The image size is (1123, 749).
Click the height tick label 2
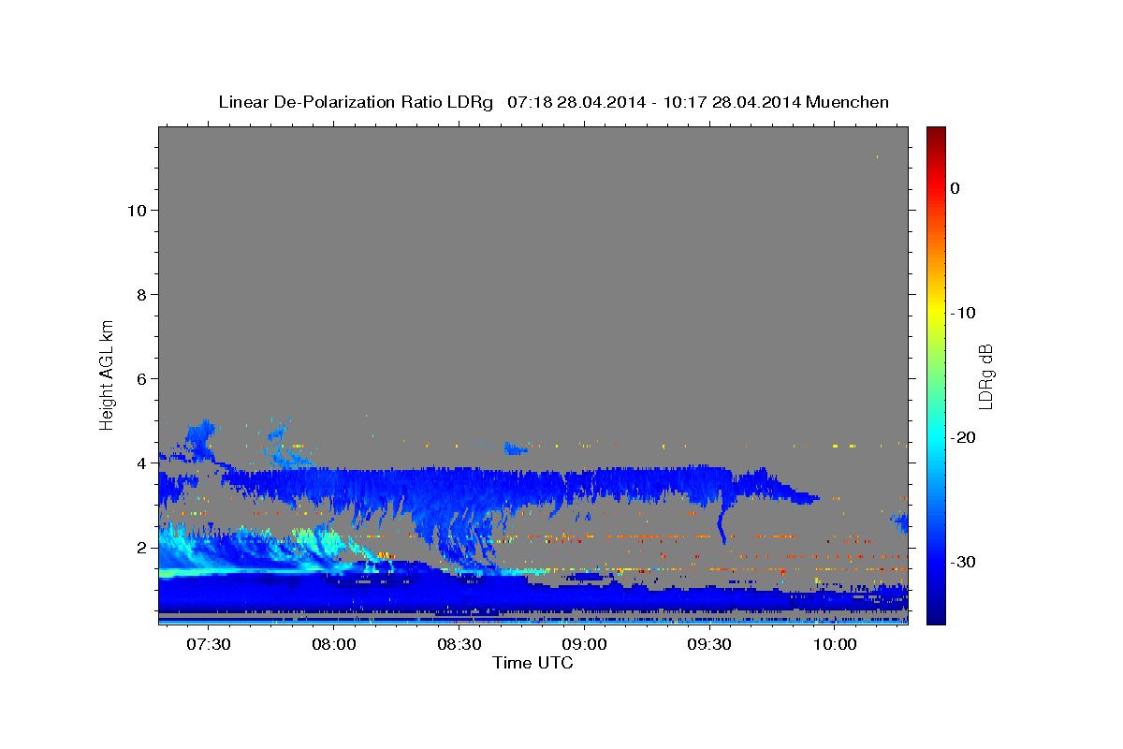tap(139, 548)
